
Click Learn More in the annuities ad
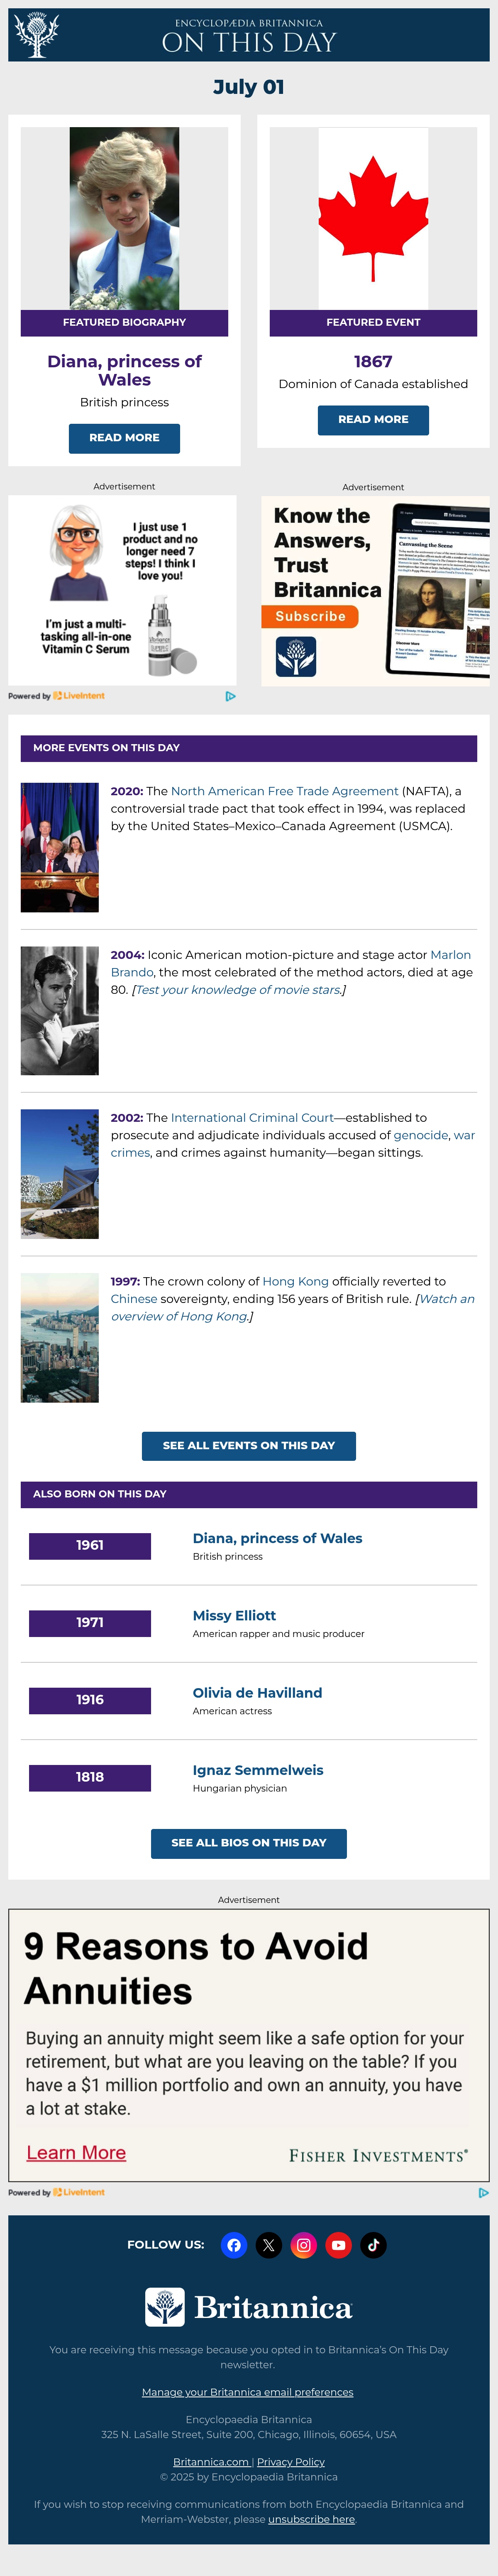point(76,2152)
